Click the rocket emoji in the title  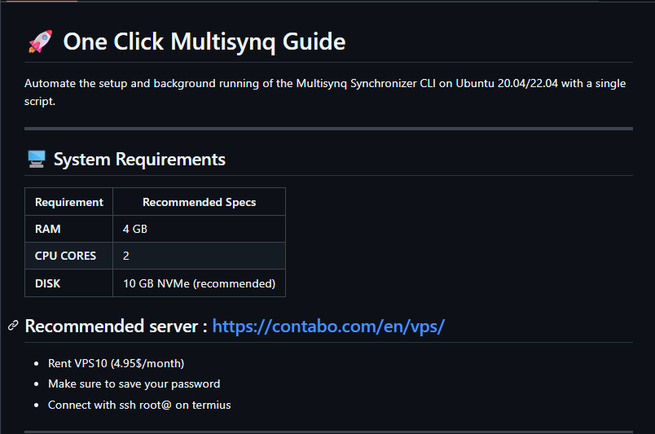(x=41, y=42)
